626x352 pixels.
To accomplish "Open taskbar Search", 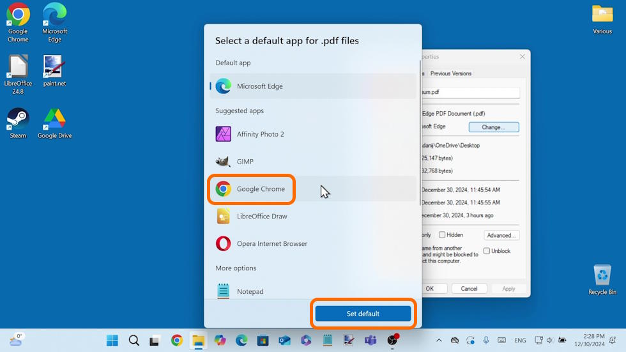I will [134, 341].
